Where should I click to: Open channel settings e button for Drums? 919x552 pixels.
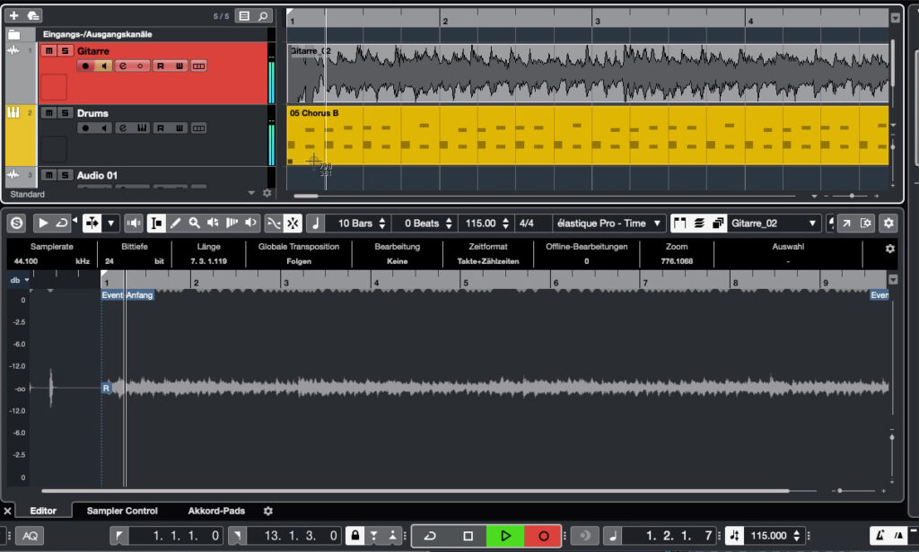123,128
